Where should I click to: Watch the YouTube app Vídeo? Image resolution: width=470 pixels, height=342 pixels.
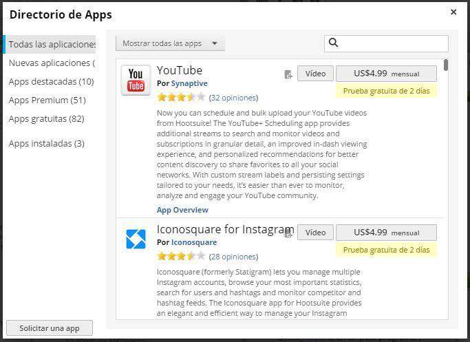point(315,74)
